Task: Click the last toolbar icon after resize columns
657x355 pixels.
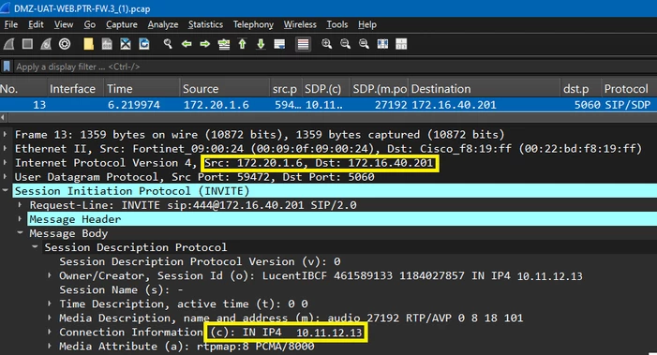Action: 401,44
